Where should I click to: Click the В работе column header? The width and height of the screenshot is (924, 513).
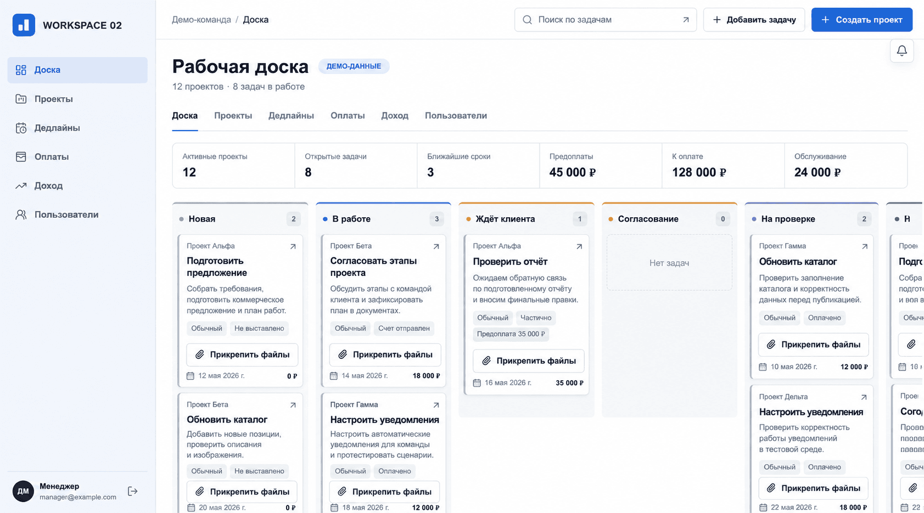pos(383,219)
